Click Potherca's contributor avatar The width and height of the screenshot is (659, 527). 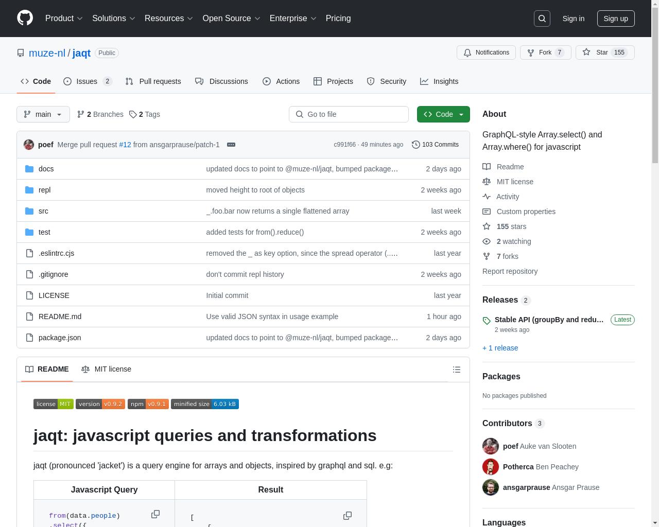tap(491, 467)
